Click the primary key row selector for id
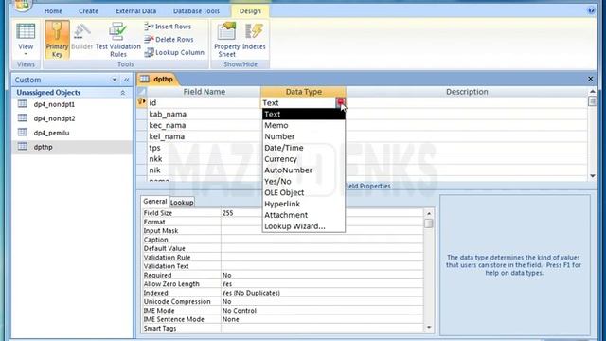The image size is (606, 341). [x=141, y=102]
